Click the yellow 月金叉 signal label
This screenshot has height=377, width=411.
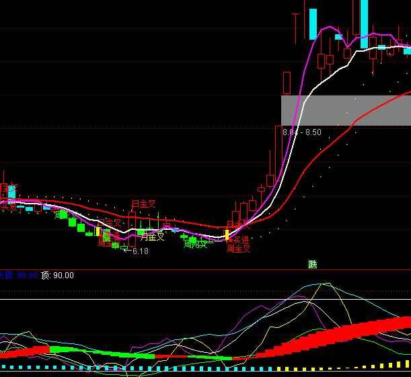[x=152, y=237]
